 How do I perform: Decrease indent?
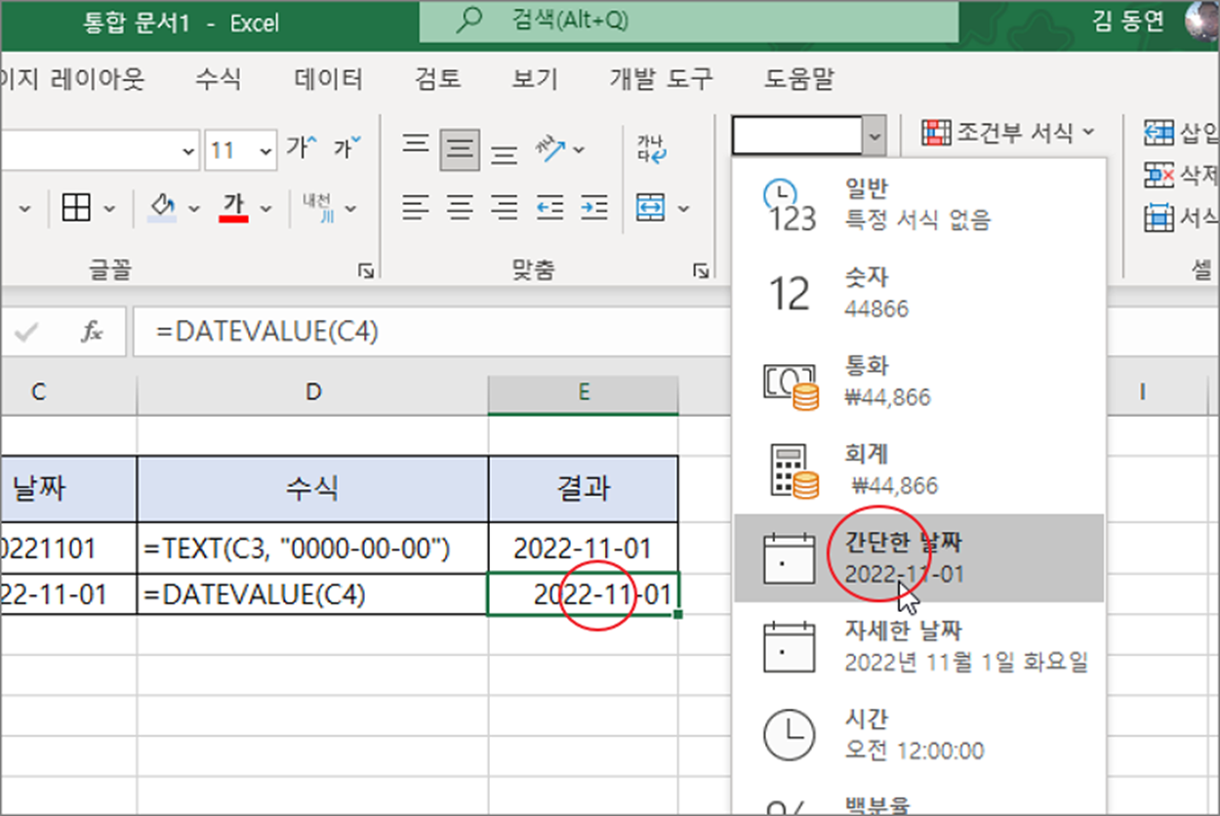(x=550, y=208)
